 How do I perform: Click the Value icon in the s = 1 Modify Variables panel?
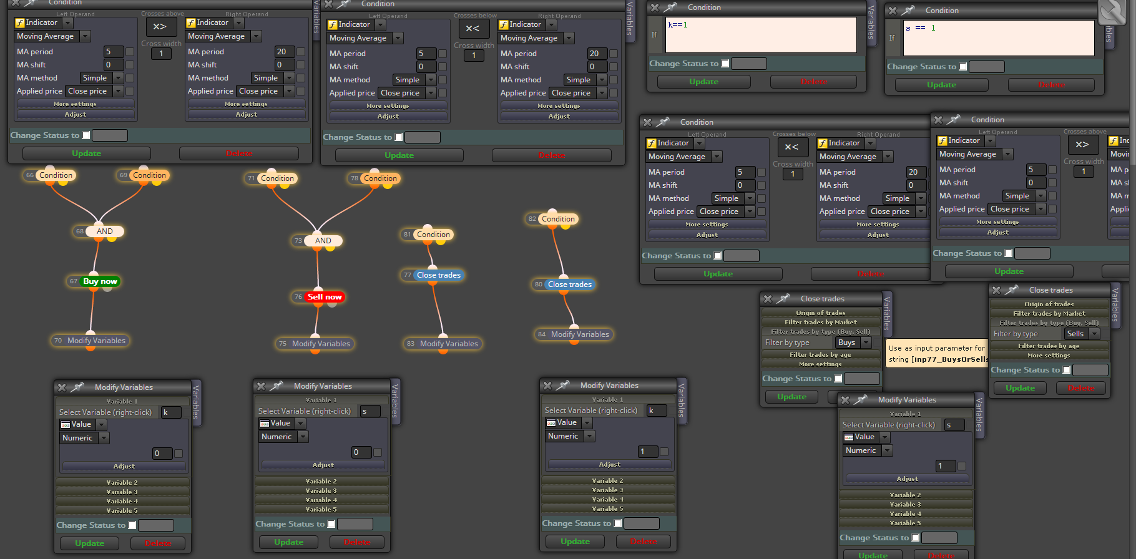[x=849, y=437]
